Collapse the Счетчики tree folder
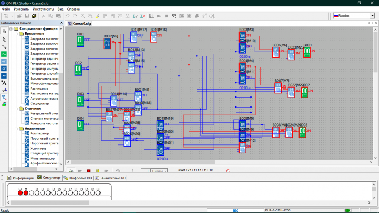 click(x=15, y=109)
